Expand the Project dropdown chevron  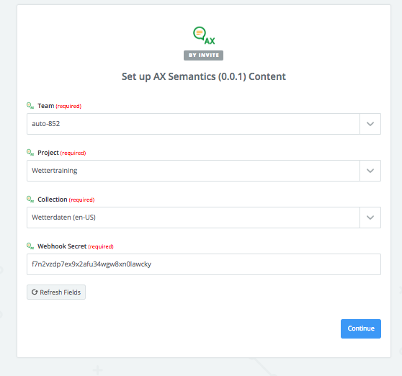click(x=370, y=171)
